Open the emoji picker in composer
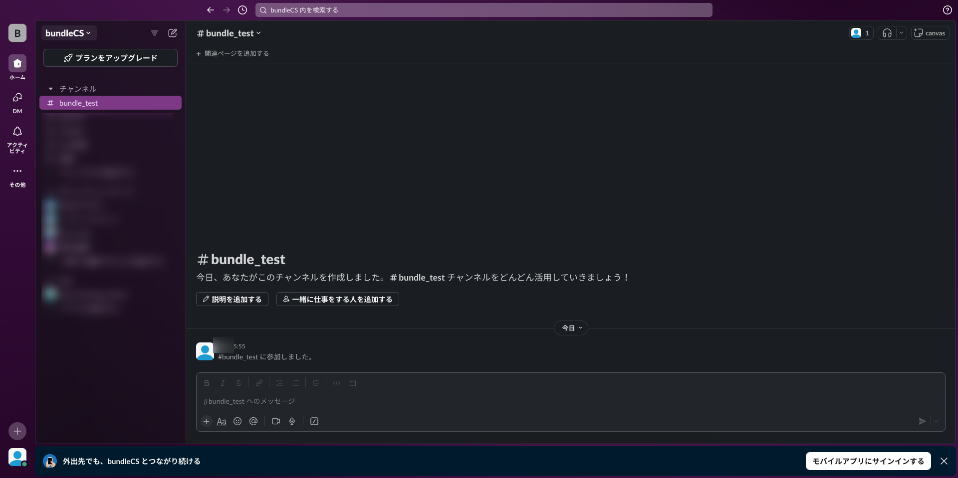This screenshot has height=478, width=958. click(238, 421)
